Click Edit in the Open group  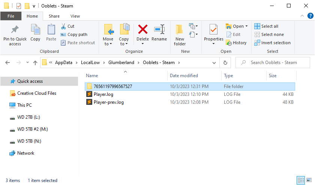(233, 34)
